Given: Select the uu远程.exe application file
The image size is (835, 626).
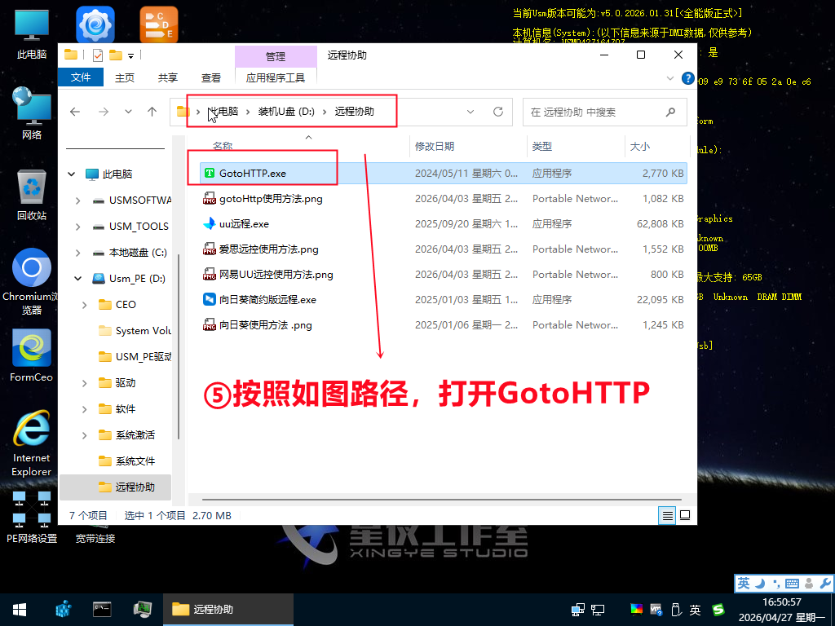Looking at the screenshot, I should 244,223.
